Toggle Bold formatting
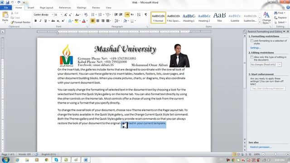Viewport: 290px width, 163px height. pos(35,21)
